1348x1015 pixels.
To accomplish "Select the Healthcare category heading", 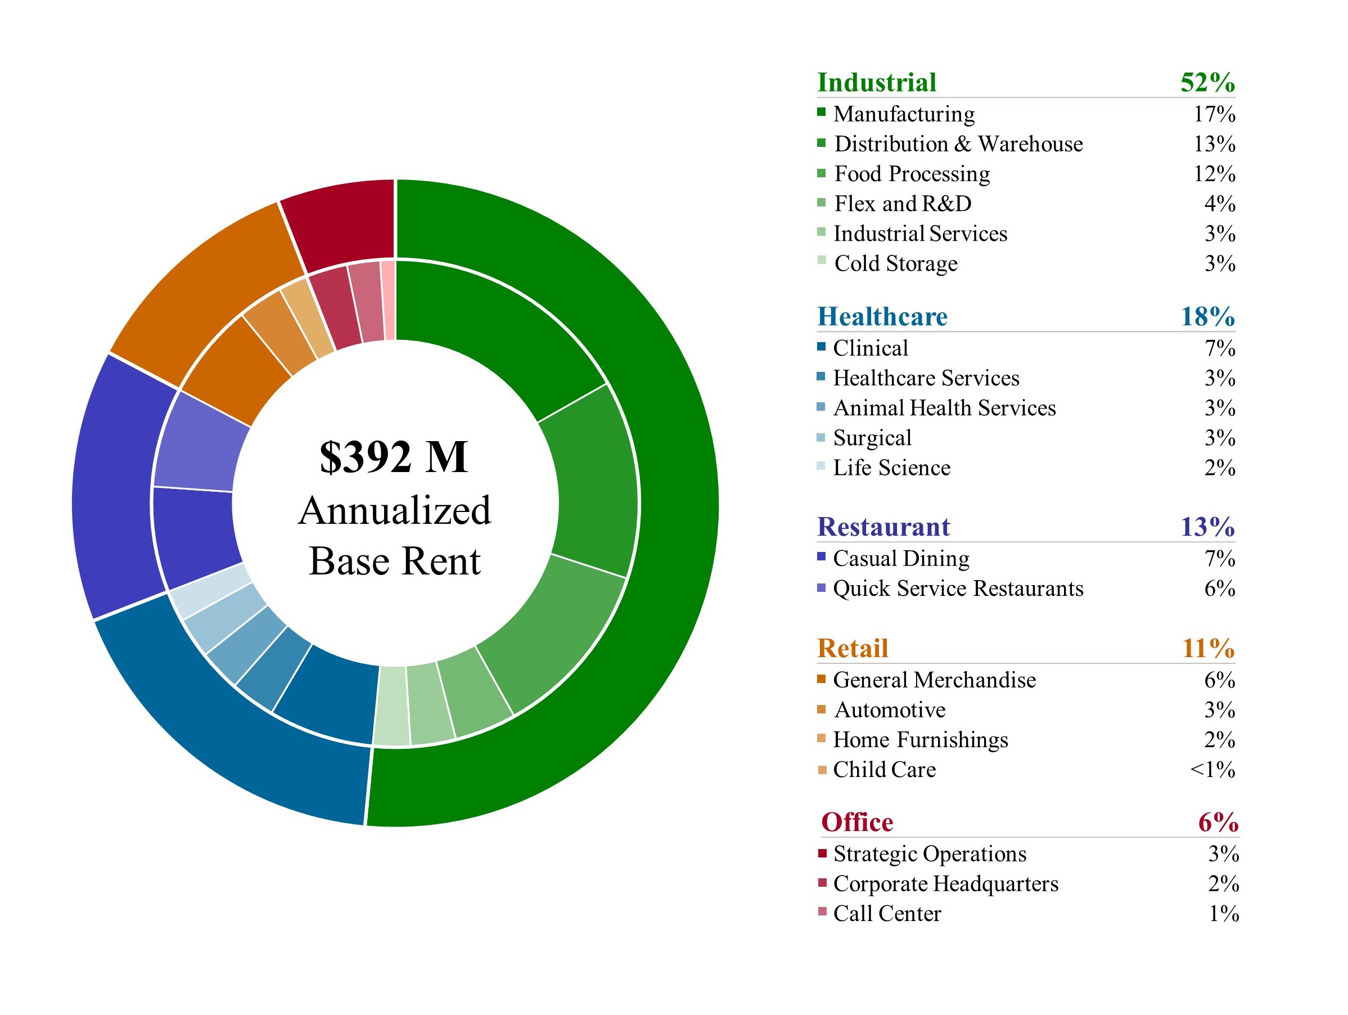I will point(882,316).
